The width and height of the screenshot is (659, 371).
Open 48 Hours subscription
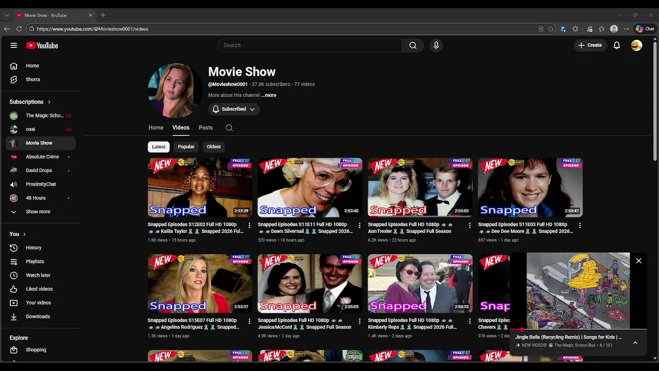[40, 198]
